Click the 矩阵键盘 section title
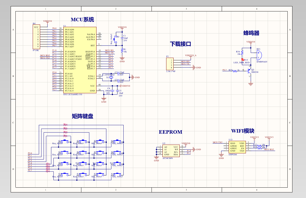The height and width of the screenshot is (198, 306). click(83, 116)
